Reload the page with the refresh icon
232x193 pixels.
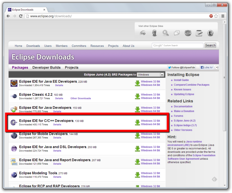point(21,16)
